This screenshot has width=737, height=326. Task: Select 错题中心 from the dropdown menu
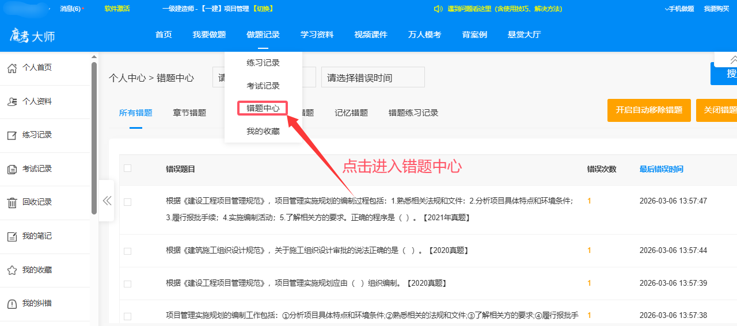263,108
